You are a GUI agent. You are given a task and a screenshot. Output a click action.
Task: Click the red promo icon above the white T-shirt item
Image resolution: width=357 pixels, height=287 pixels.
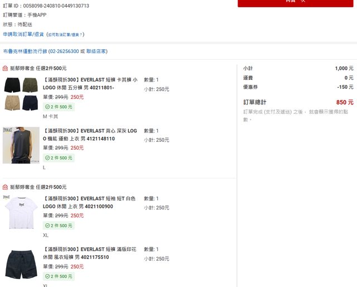tap(5, 187)
